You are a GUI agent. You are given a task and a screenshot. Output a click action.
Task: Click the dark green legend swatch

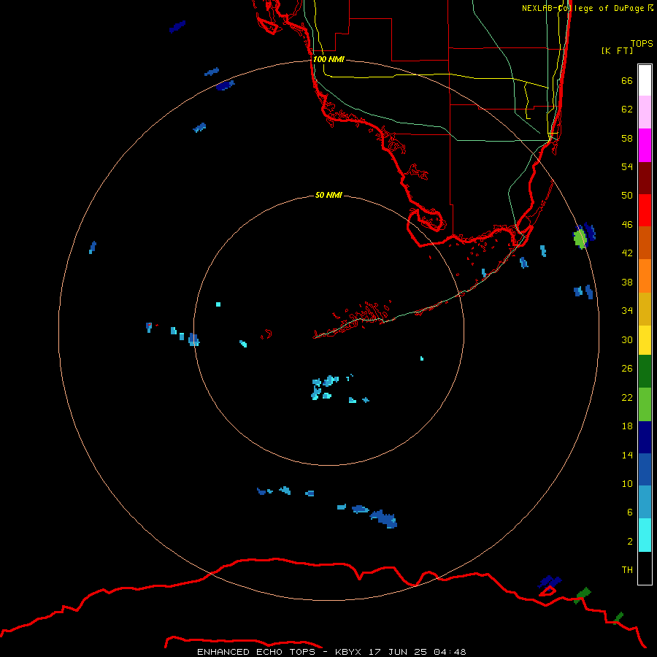[645, 372]
